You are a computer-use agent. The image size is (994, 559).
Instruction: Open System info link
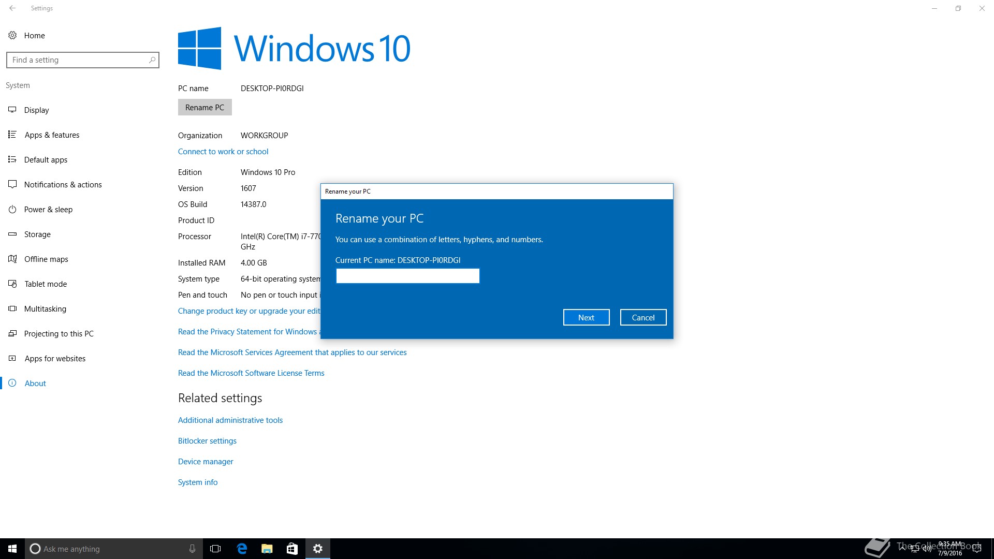coord(198,482)
